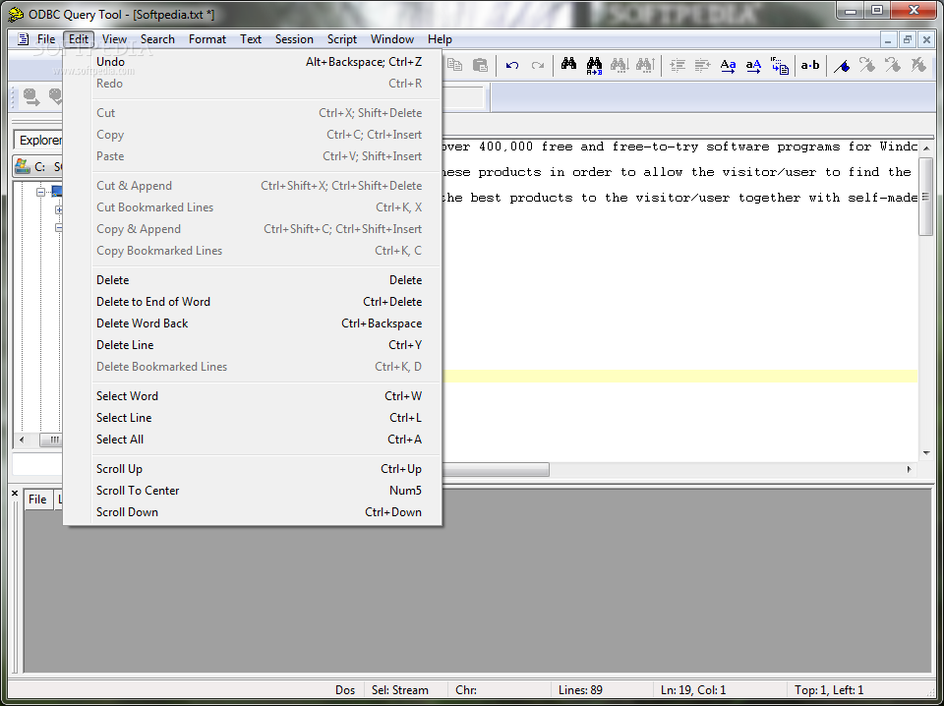This screenshot has width=944, height=706.
Task: Click the copy icon in the toolbar
Action: (454, 65)
